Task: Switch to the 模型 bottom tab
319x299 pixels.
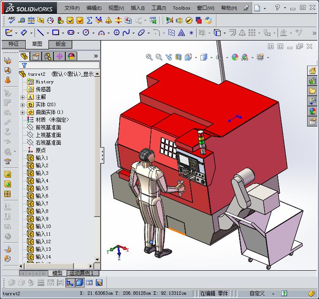Action: [57, 273]
